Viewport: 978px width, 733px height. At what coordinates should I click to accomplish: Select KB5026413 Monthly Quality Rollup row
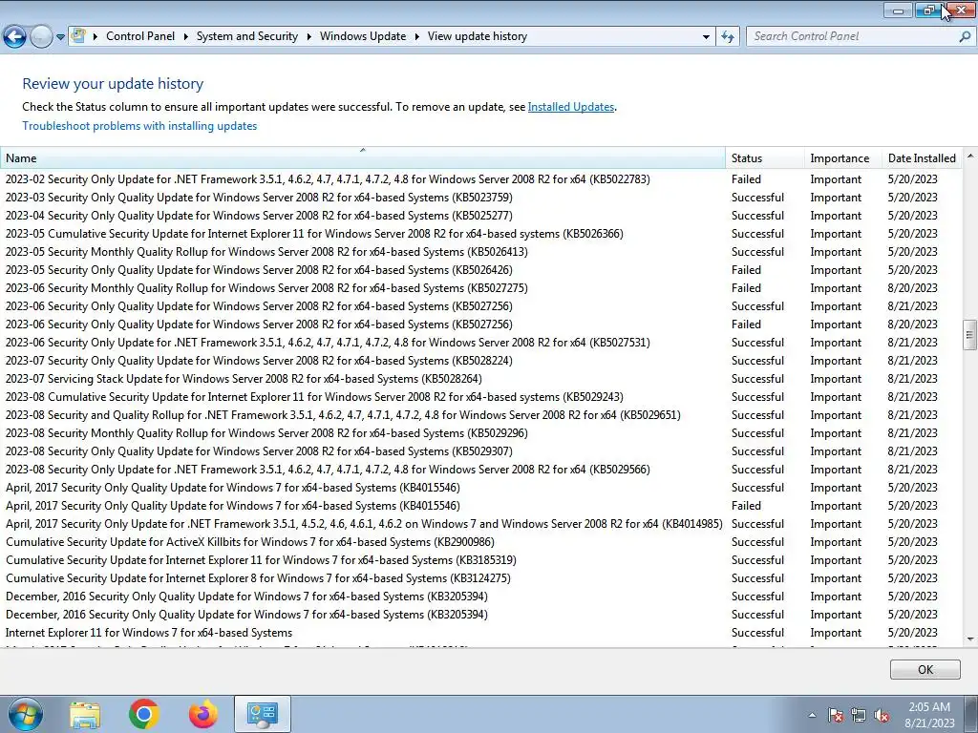click(480, 252)
